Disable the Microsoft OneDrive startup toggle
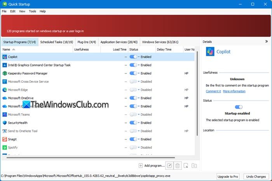272x181 pixels. [x=133, y=98]
